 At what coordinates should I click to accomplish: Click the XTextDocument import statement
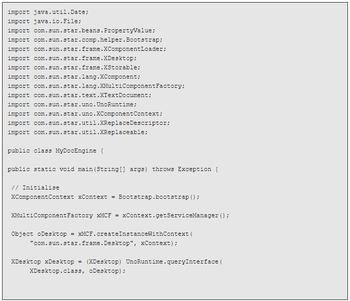[x=80, y=95]
